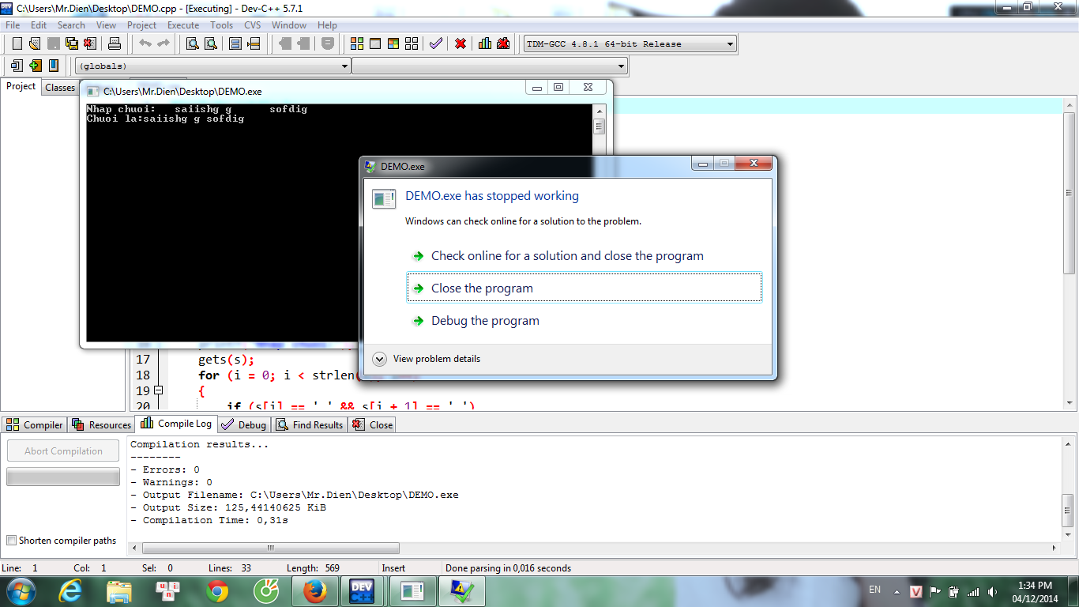Screen dimensions: 1079x607
Task: Click the Close file toolbar icon
Action: (89, 43)
